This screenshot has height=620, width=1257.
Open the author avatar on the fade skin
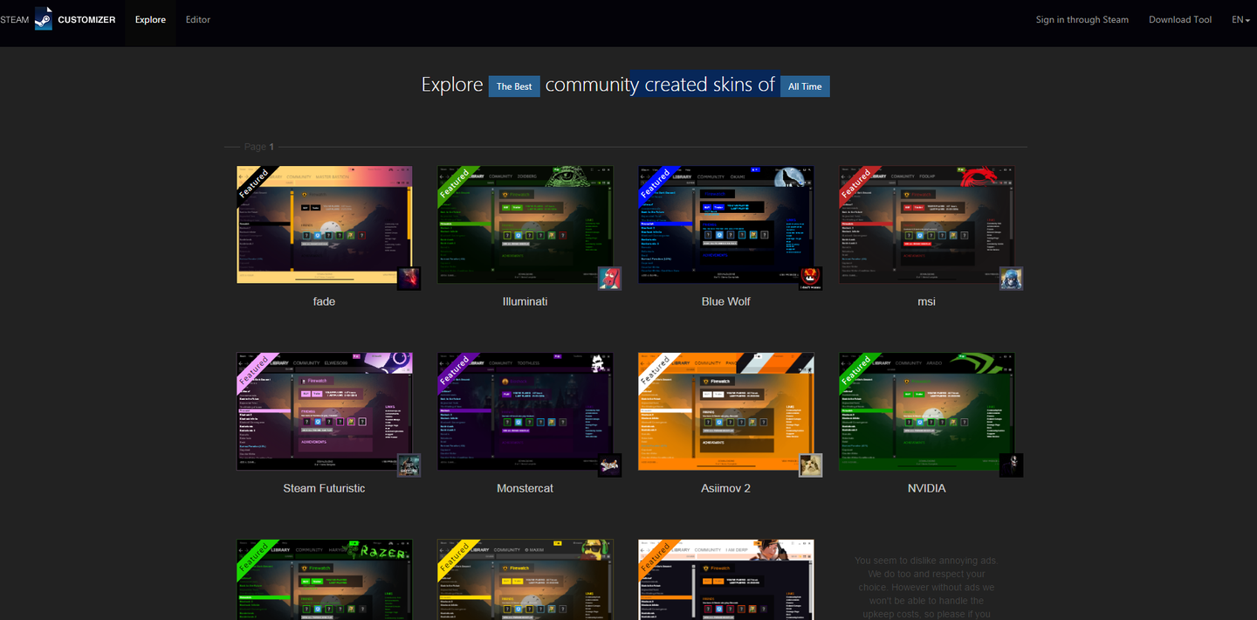[409, 278]
